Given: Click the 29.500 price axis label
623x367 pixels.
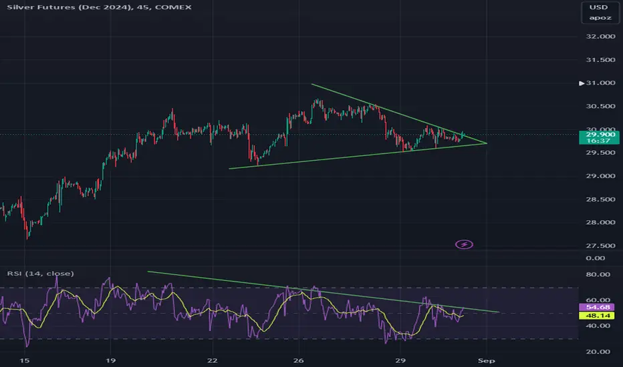Looking at the screenshot, I should coord(600,153).
